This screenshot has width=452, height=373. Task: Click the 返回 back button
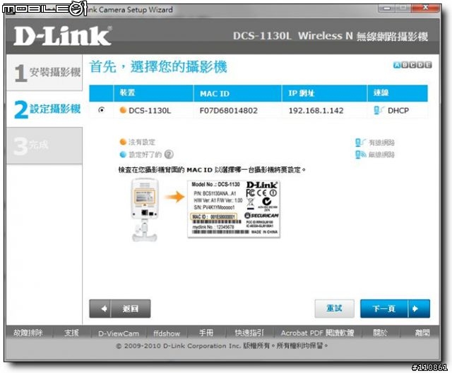(120, 309)
